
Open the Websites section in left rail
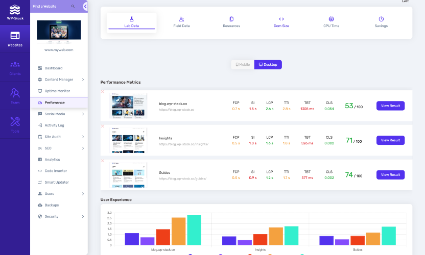pos(15,39)
